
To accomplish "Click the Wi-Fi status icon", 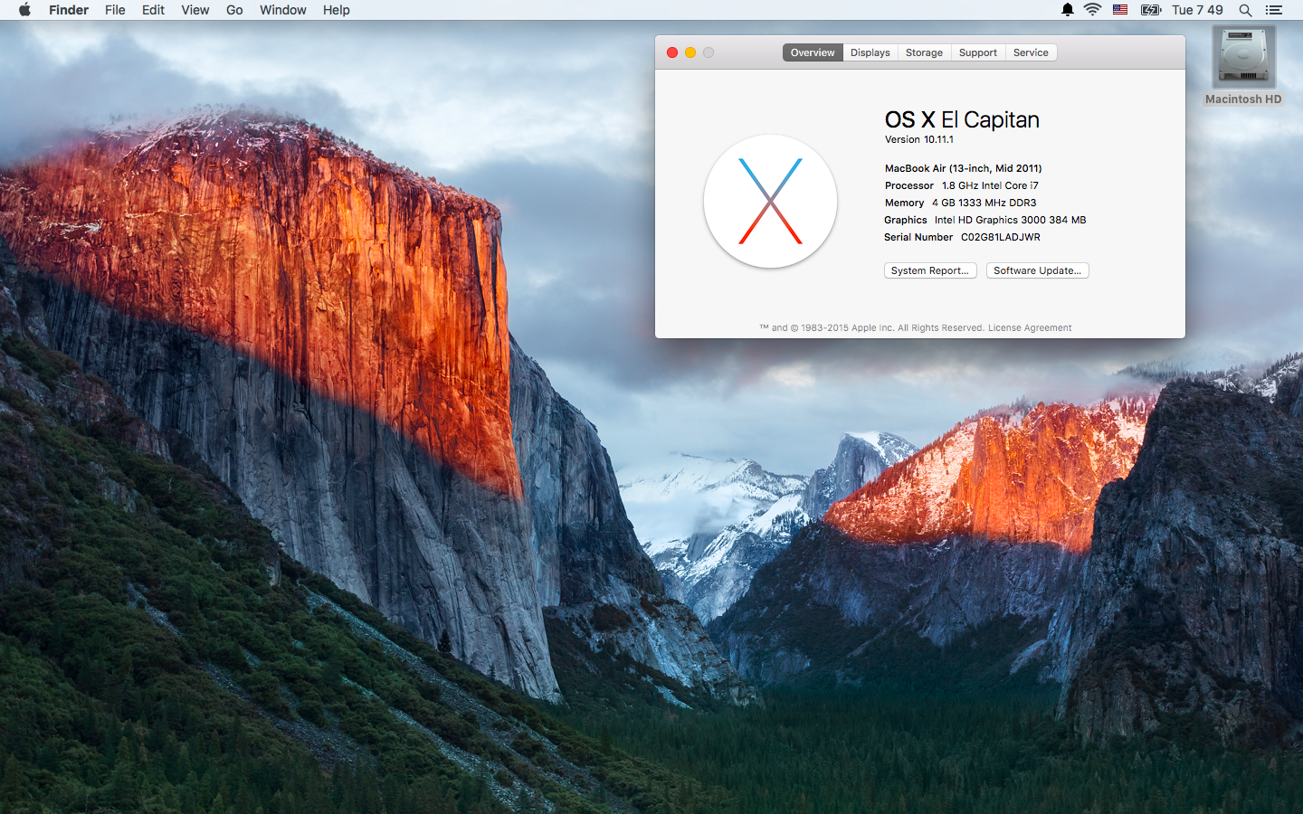I will pos(1093,10).
